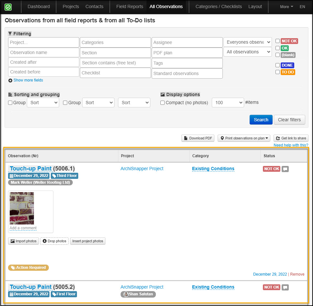Click the plus icon beside Show more fields

[x=10, y=81]
